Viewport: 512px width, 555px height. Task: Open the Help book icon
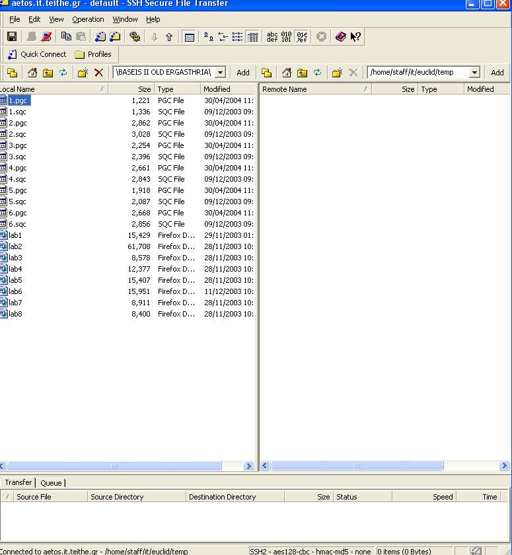coord(340,37)
